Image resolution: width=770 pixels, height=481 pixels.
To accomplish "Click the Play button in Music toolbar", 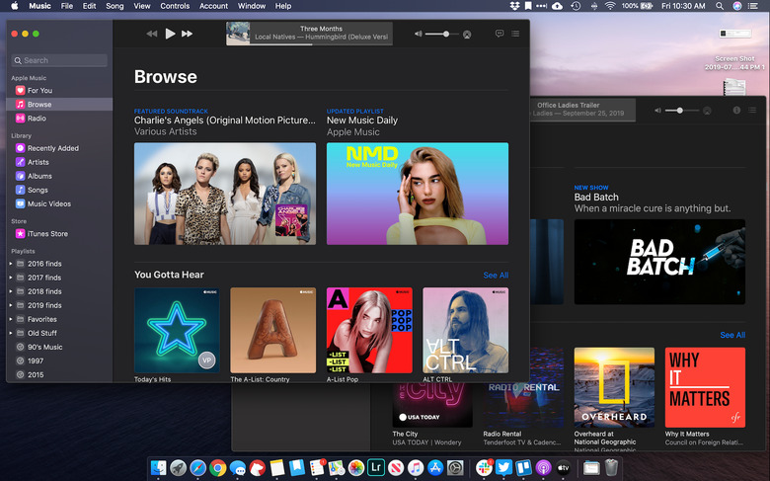I will [170, 34].
